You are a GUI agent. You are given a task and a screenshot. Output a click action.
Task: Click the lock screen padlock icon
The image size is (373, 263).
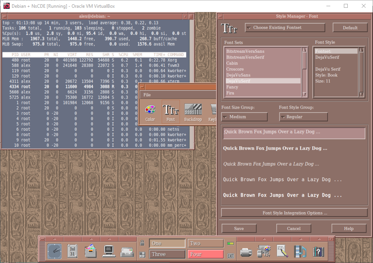pyautogui.click(x=143, y=243)
